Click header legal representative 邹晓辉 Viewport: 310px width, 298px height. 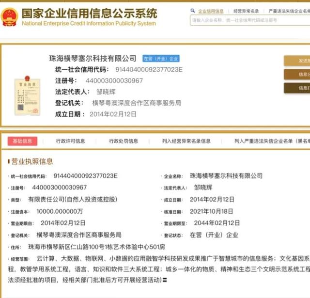106,92
